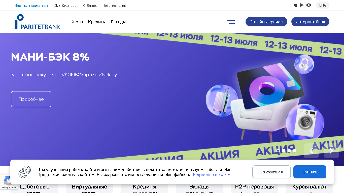The height and width of the screenshot is (193, 344).
Task: Select the first slider pagination dot
Action: [278, 151]
